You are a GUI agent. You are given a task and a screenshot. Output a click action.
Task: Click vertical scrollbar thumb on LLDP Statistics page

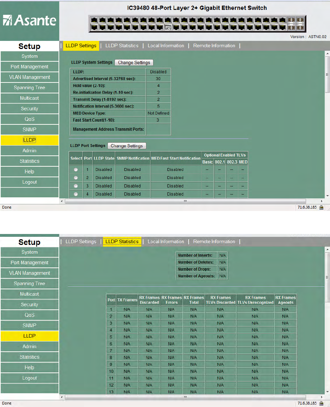(328, 277)
